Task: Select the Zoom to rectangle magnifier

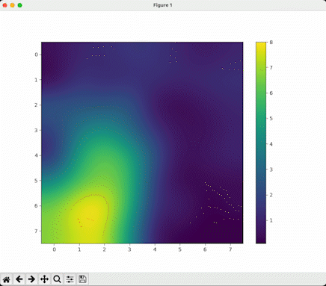Action: coord(57,279)
